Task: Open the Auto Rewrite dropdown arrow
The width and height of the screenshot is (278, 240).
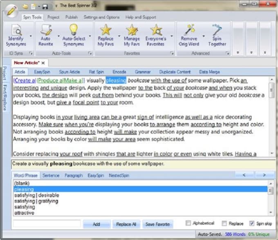Action: tap(59, 36)
